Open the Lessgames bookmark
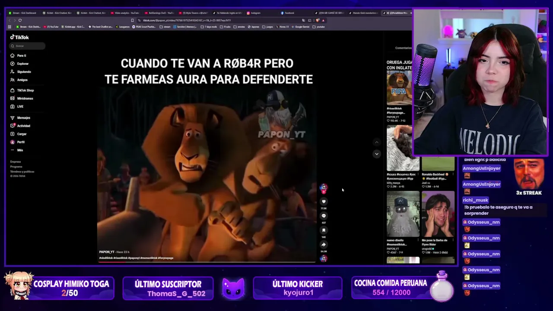Image resolution: width=553 pixels, height=311 pixels. click(123, 27)
